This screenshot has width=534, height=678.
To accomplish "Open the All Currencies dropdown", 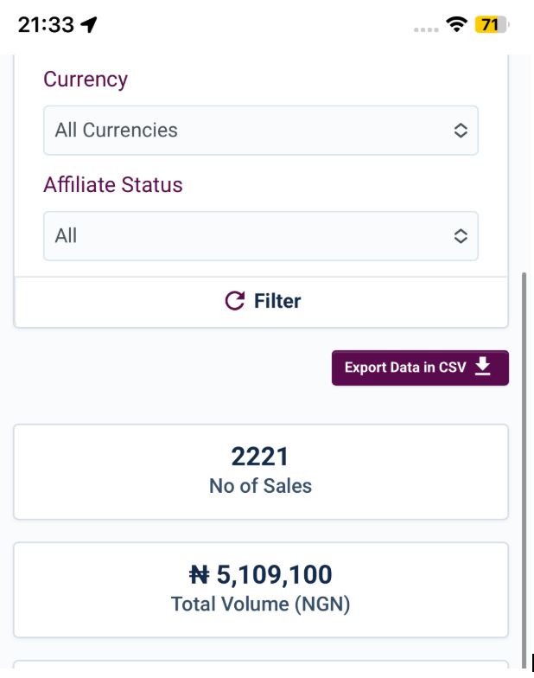I will [259, 131].
